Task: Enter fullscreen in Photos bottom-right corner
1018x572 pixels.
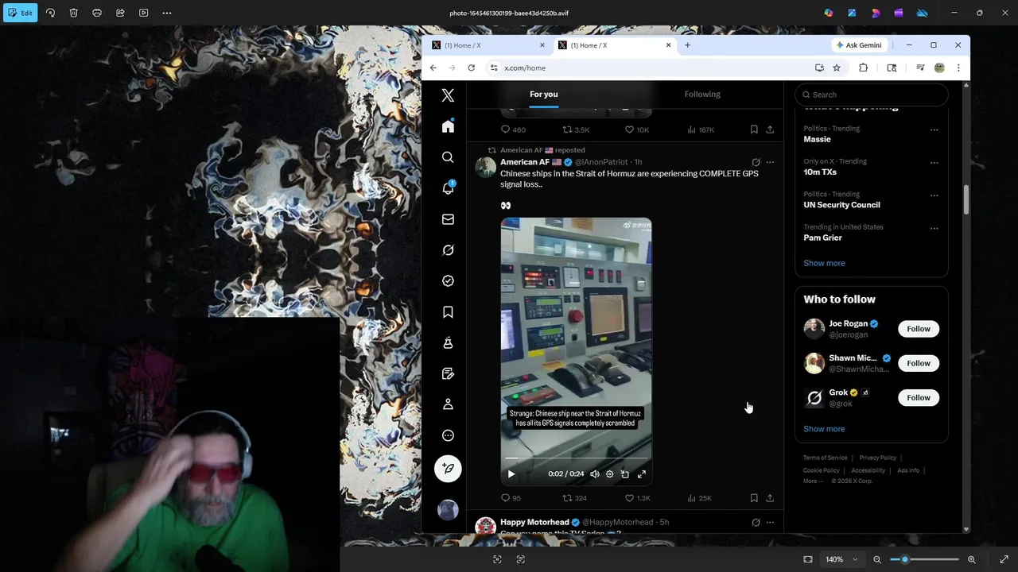Action: point(1004,559)
